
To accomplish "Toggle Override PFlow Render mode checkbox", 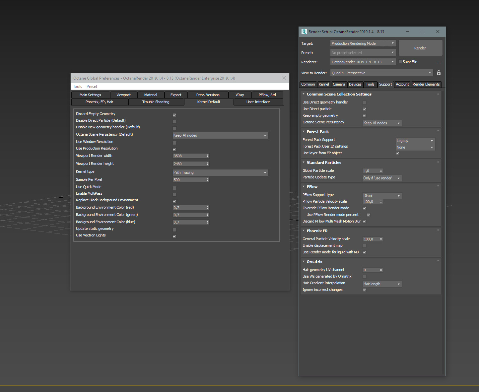I will coord(365,208).
